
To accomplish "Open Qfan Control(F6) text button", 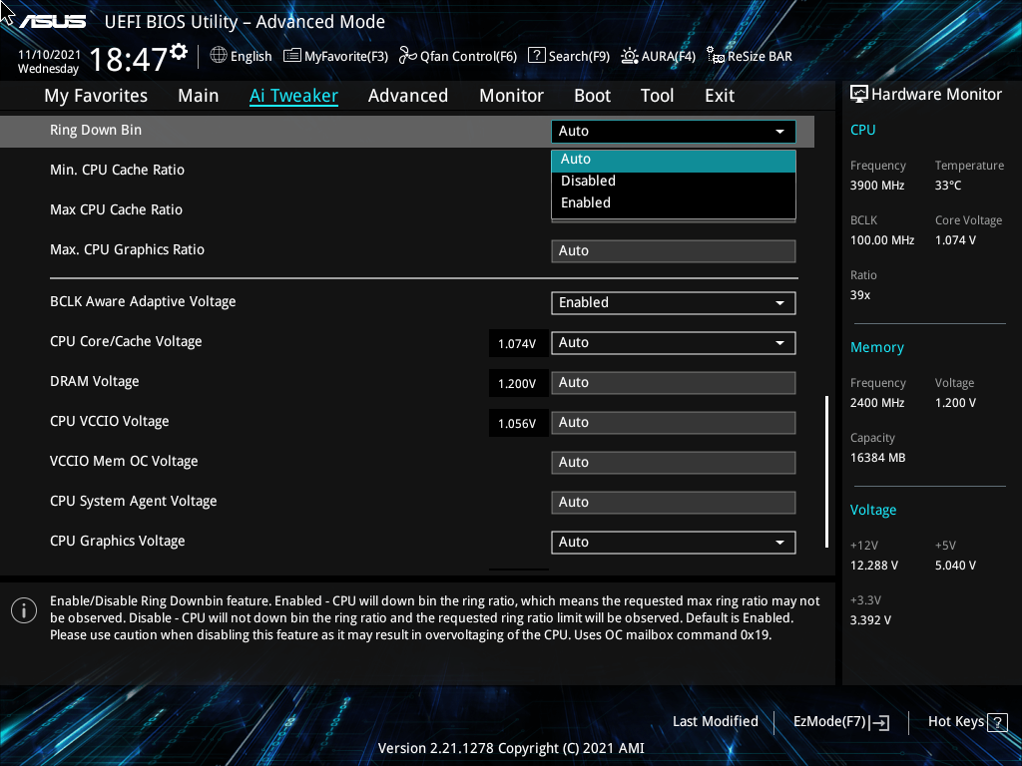I will click(x=469, y=57).
